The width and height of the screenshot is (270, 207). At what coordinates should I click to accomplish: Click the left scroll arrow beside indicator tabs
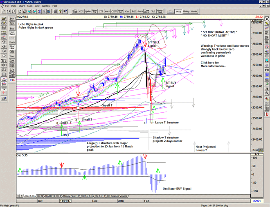tap(18, 196)
